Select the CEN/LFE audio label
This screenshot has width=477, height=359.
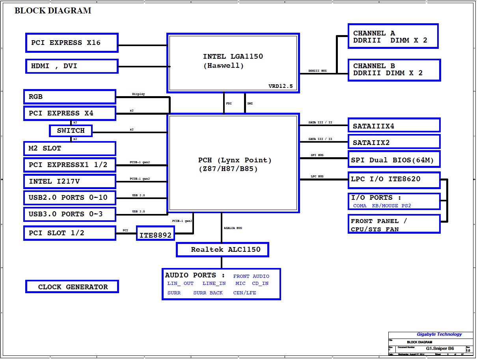click(x=245, y=293)
